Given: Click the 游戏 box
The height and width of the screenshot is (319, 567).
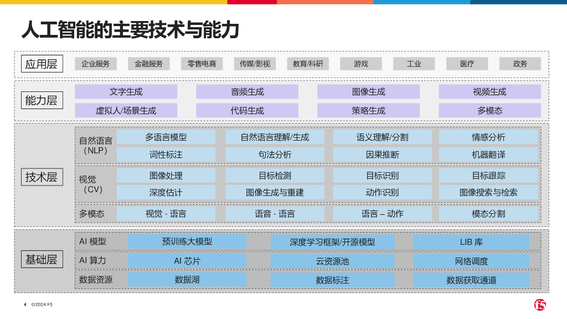Looking at the screenshot, I should coord(361,64).
